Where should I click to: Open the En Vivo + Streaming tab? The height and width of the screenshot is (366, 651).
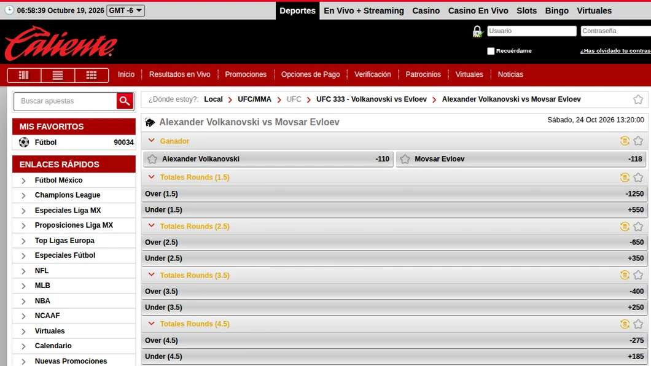point(364,11)
